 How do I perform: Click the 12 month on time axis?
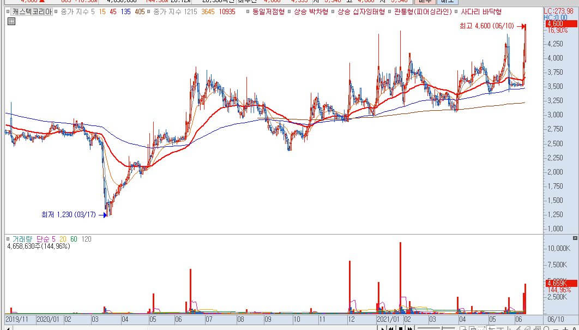point(351,319)
